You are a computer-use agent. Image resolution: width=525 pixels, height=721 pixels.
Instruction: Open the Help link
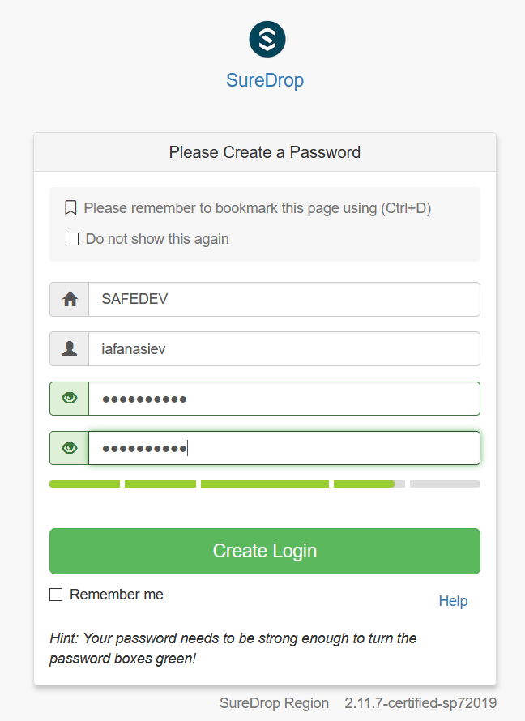pyautogui.click(x=453, y=601)
